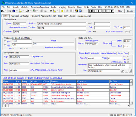
Task: Click the binoculars search icon in toolbar
Action: click(3, 11)
